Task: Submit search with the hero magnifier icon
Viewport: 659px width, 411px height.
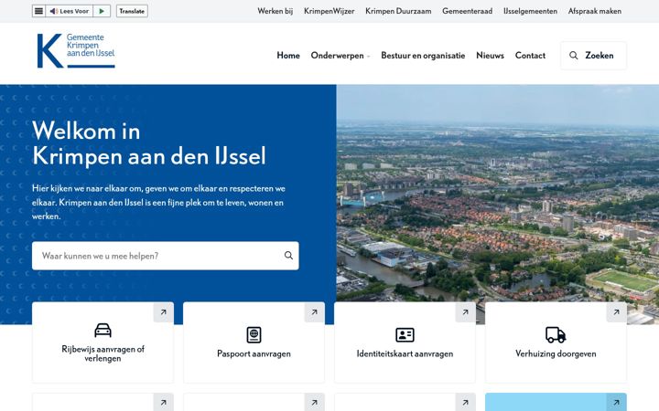Action: point(288,256)
